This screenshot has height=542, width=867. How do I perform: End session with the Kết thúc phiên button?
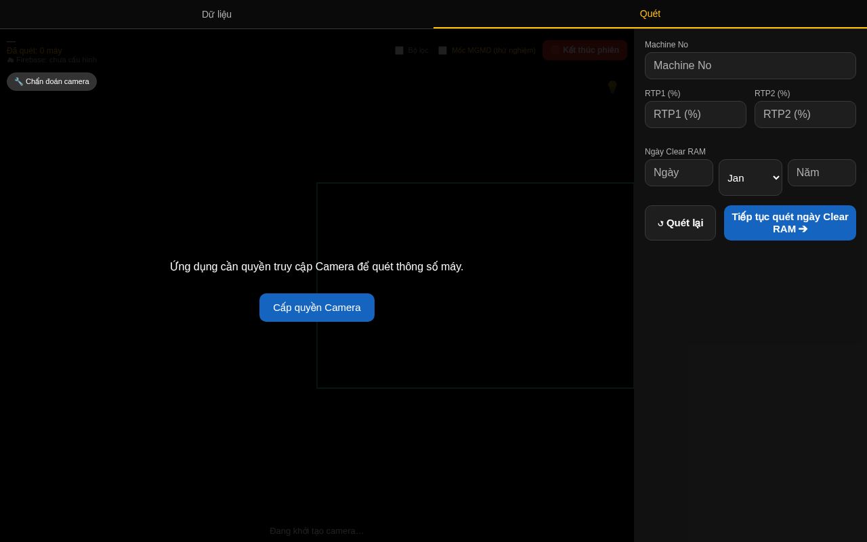(x=585, y=50)
